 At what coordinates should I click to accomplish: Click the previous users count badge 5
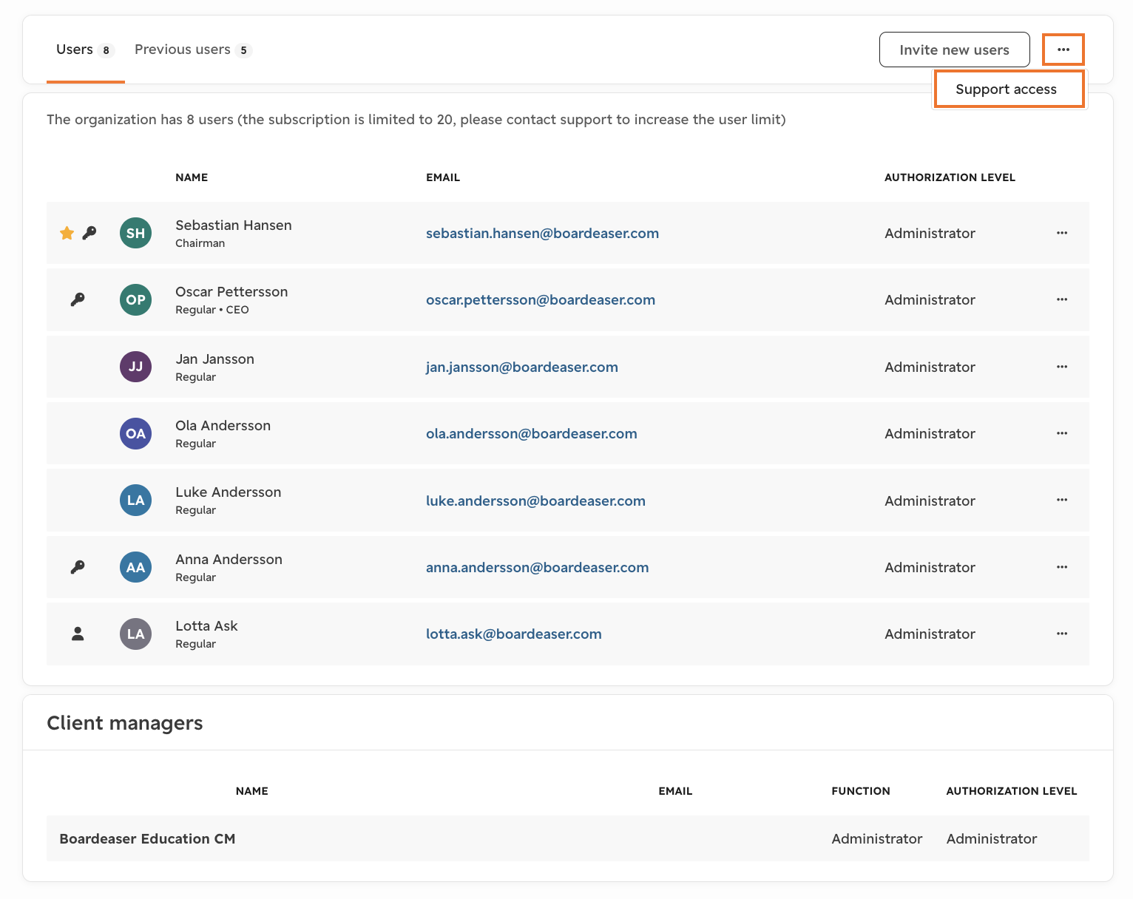(x=244, y=50)
